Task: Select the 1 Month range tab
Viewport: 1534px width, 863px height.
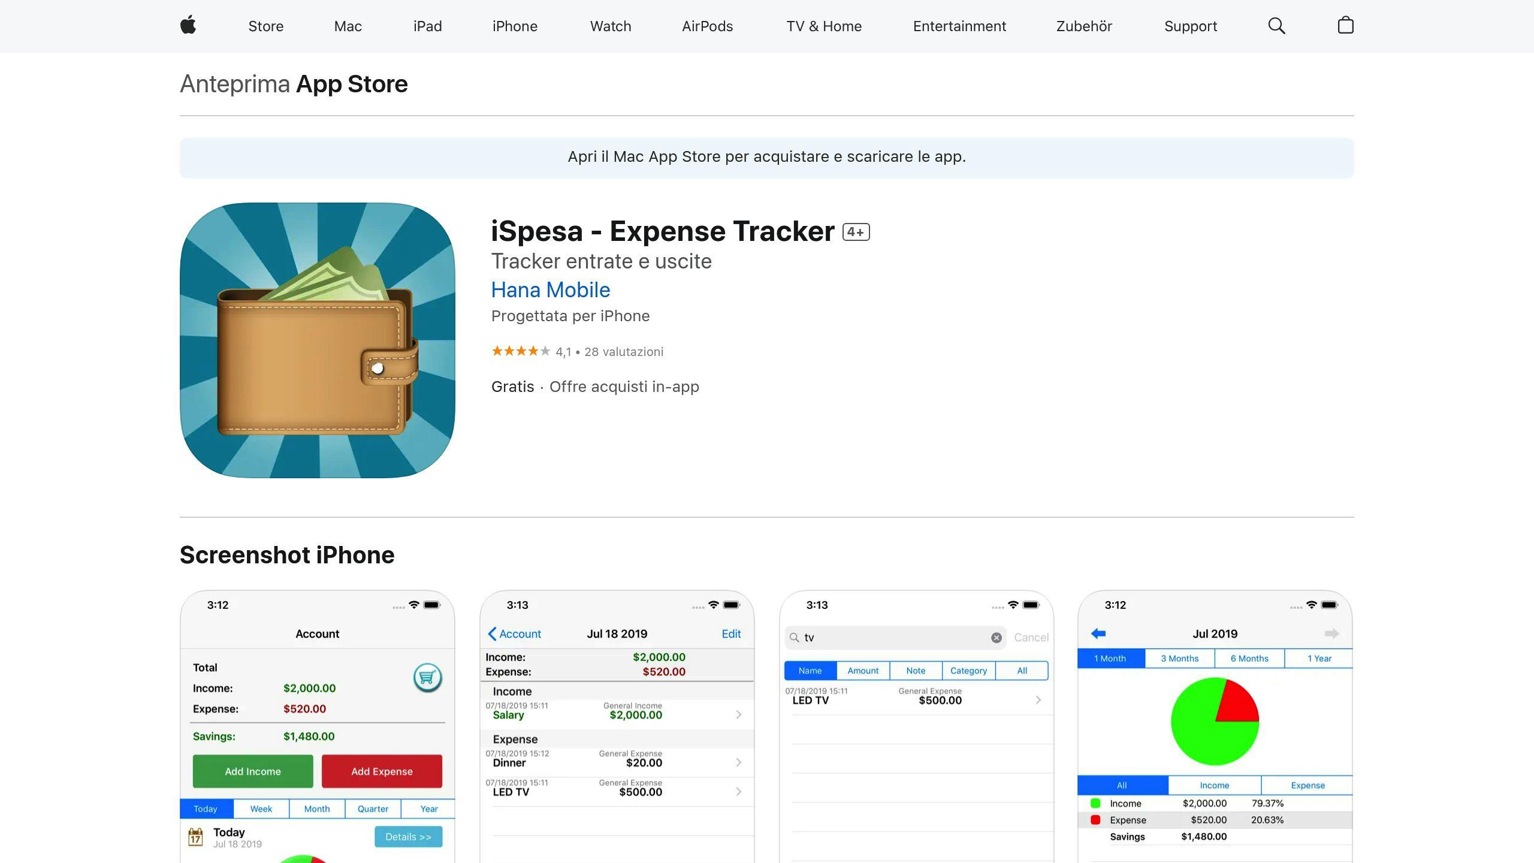Action: point(1110,659)
